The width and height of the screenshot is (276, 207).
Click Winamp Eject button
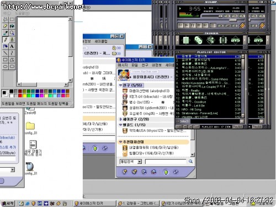(213, 25)
